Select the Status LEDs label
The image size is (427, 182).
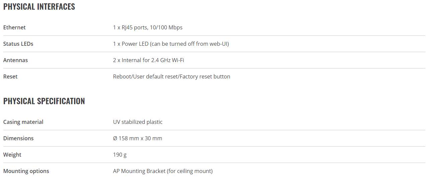(18, 44)
